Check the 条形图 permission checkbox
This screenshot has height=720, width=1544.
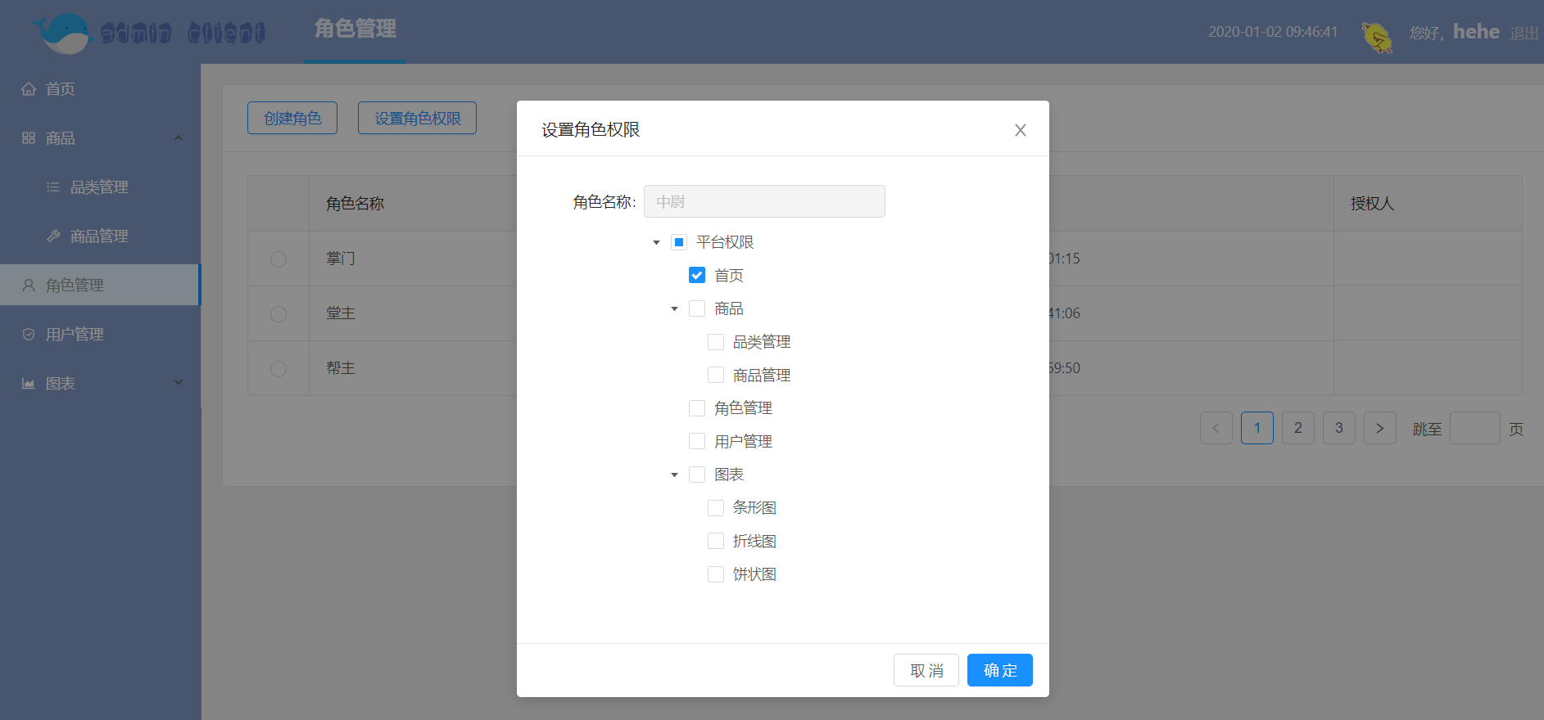click(x=716, y=508)
